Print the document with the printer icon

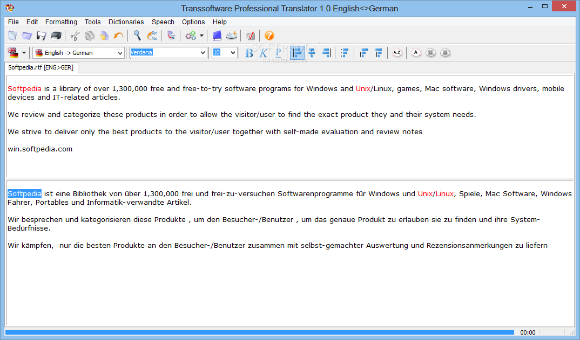[56, 36]
